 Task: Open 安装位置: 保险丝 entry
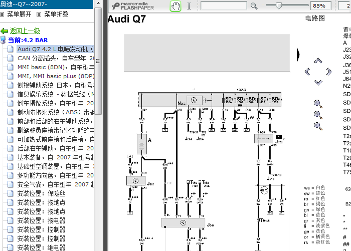42,193
